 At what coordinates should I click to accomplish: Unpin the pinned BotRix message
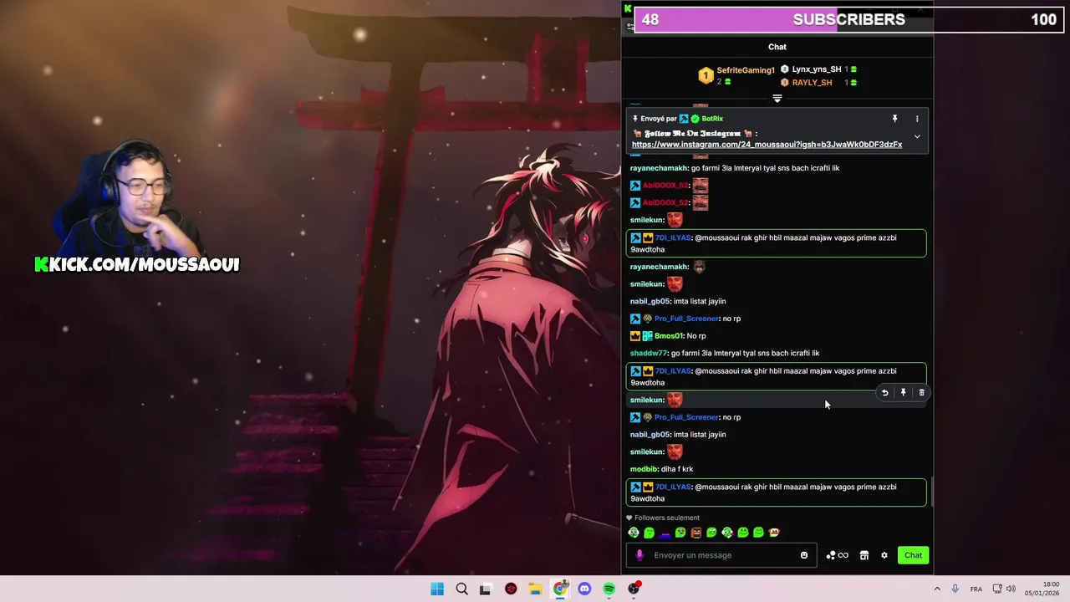click(x=894, y=119)
